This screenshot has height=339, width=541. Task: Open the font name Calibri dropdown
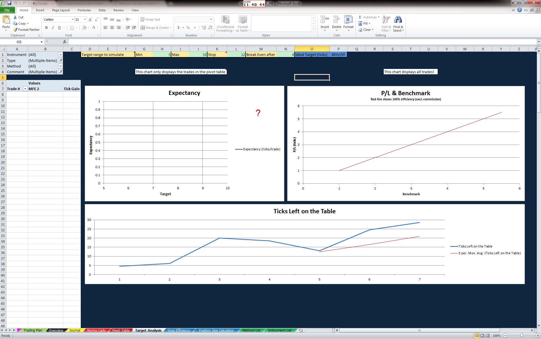tap(73, 19)
